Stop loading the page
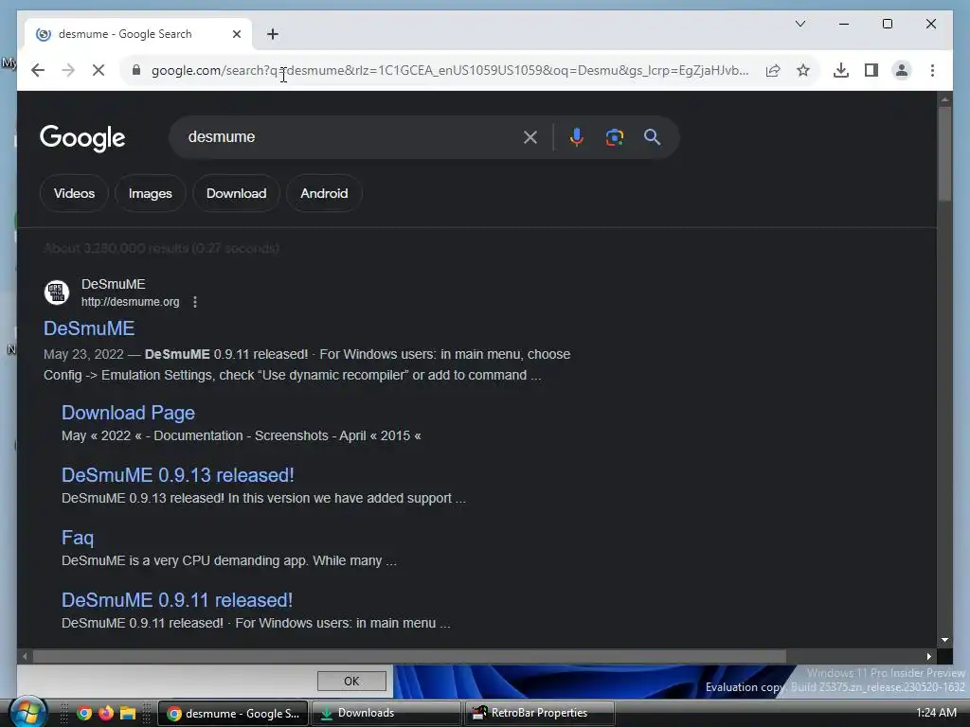The image size is (970, 727). (x=99, y=70)
